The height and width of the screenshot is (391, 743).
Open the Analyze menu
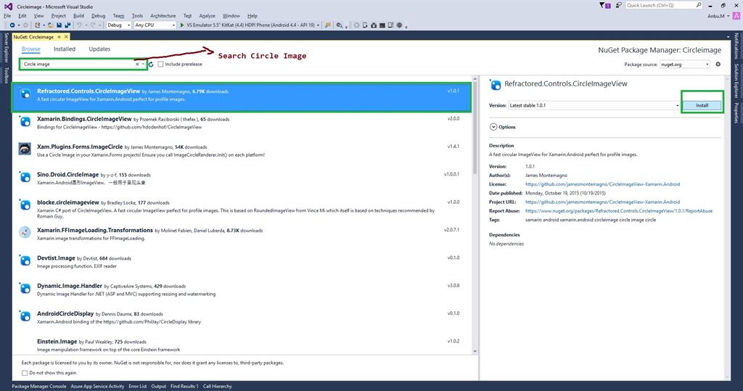coord(207,16)
